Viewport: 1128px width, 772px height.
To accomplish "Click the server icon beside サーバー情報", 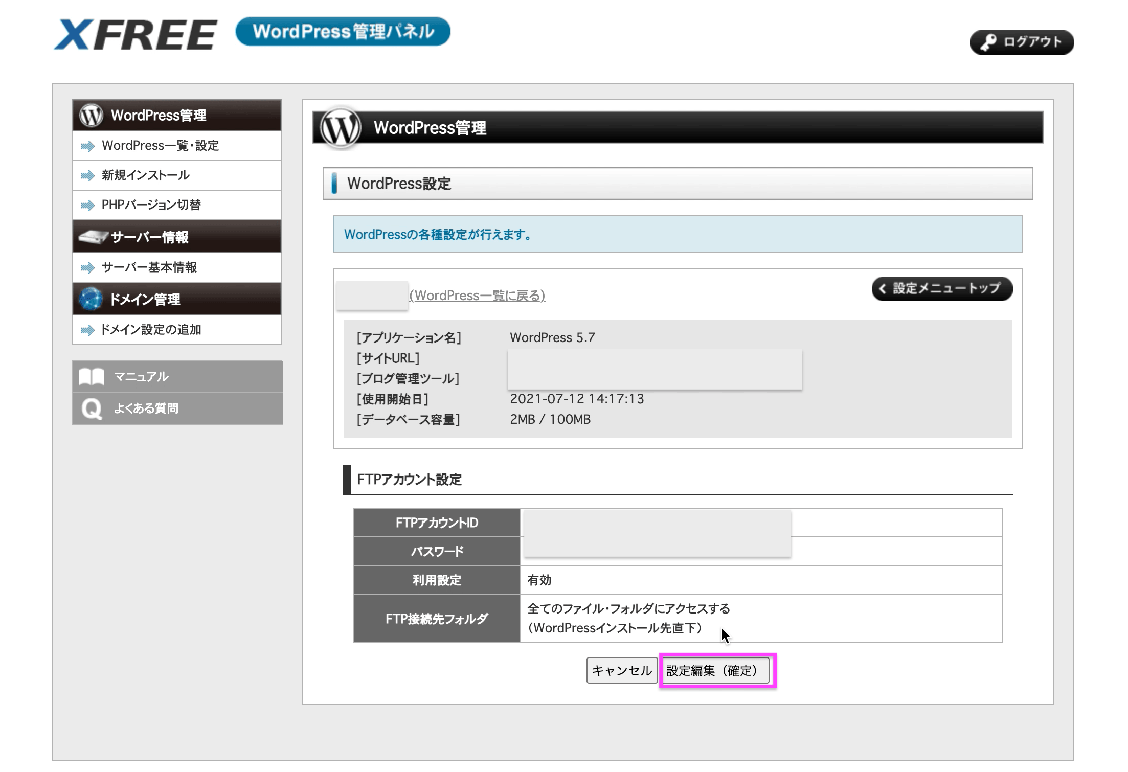I will tap(93, 237).
